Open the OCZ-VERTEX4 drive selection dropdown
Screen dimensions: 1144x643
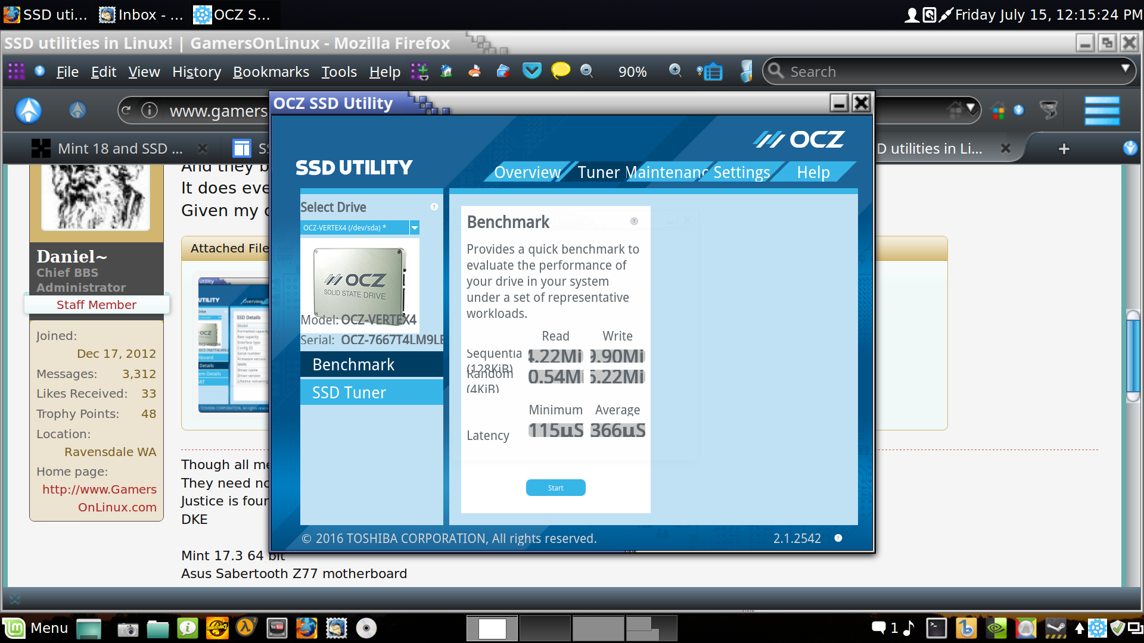click(x=360, y=227)
